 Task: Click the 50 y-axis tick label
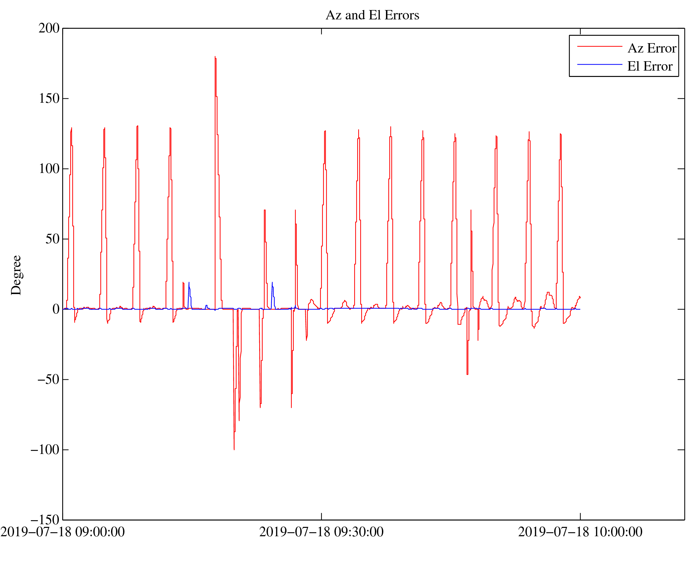[x=53, y=239]
